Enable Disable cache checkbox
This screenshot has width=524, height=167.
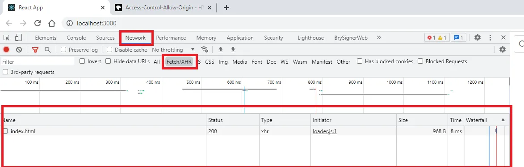[x=109, y=50]
